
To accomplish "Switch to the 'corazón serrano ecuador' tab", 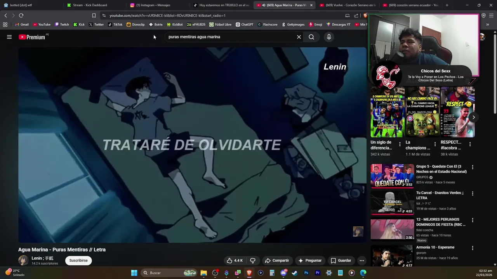I will (x=410, y=5).
